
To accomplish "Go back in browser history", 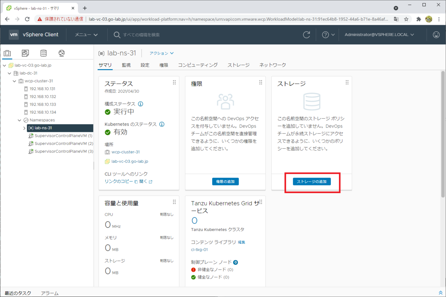I will click(7, 19).
